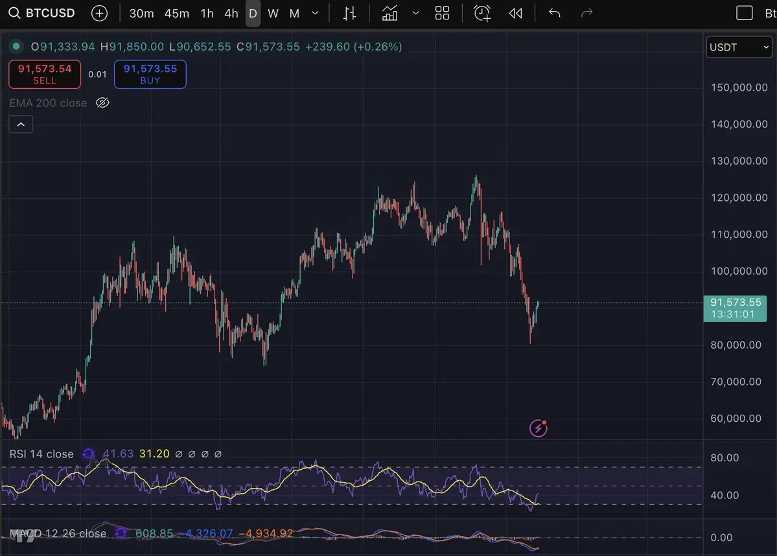
Task: Add symbol to compare with plus icon
Action: pos(100,14)
